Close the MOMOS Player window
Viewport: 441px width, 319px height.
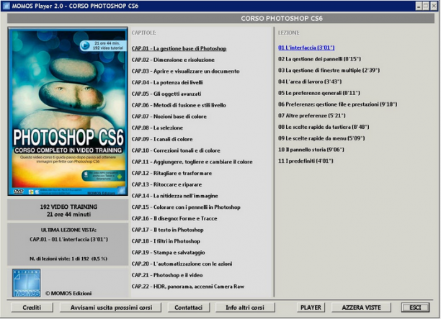(x=434, y=6)
